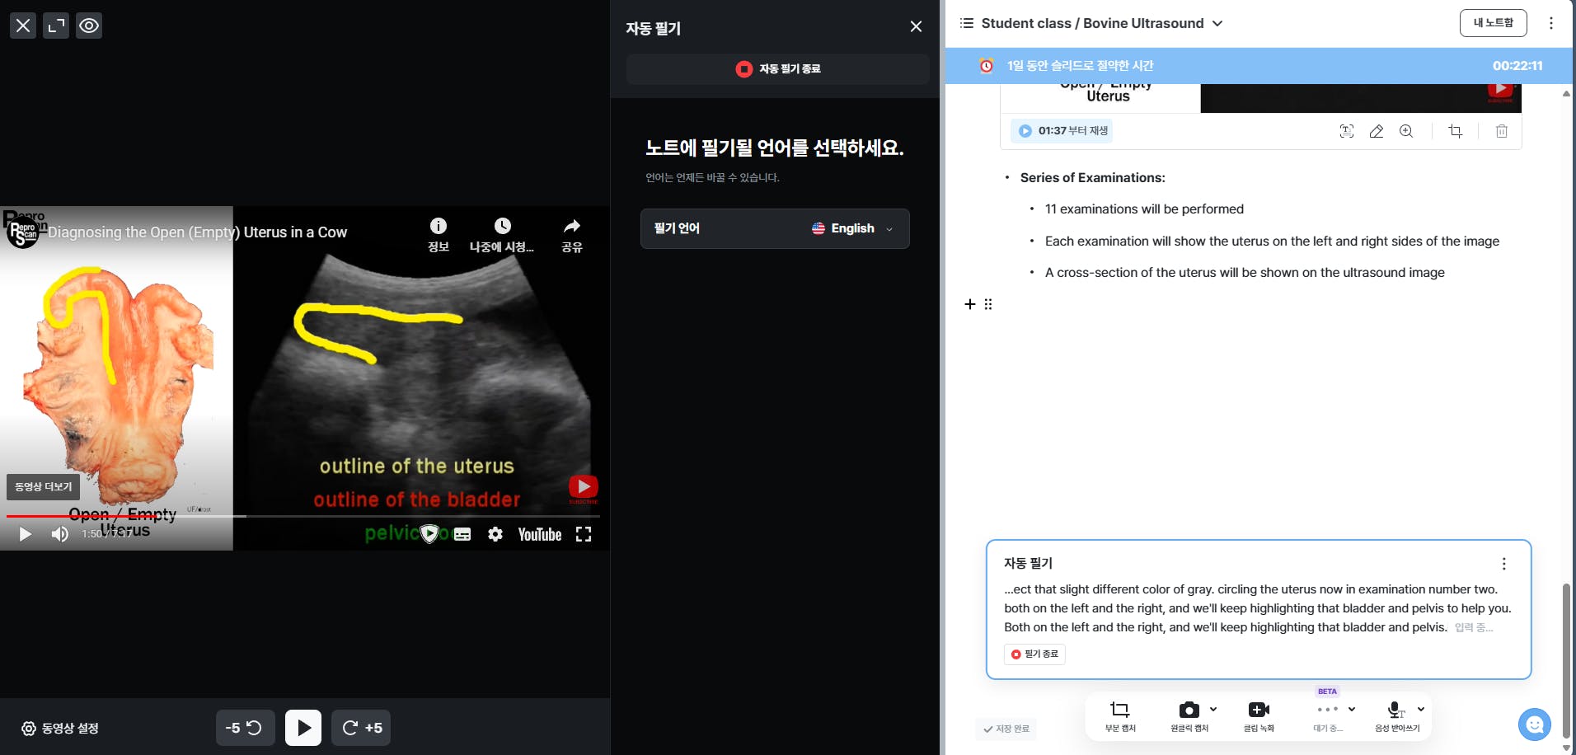Click the alarm clock icon in blue banner

coord(986,65)
